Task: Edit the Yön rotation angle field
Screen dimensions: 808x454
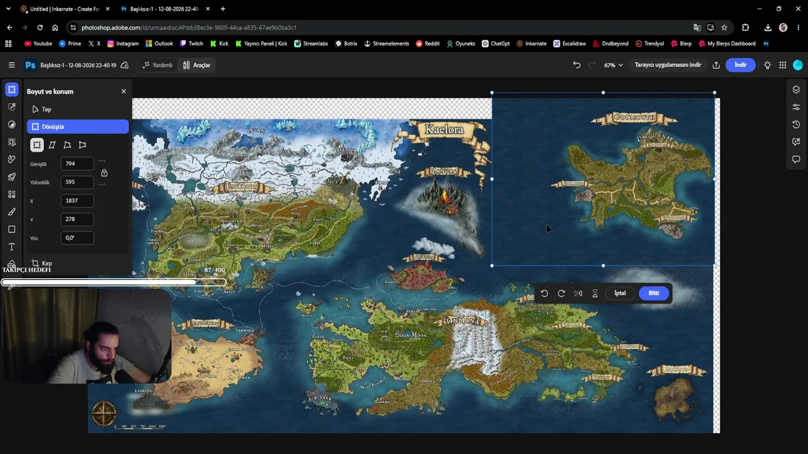Action: point(77,238)
